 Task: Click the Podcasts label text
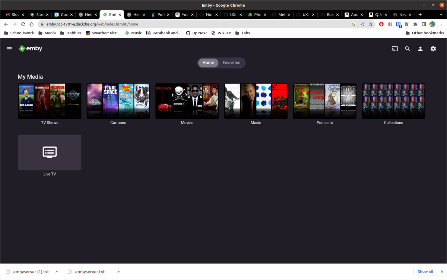pyautogui.click(x=324, y=123)
